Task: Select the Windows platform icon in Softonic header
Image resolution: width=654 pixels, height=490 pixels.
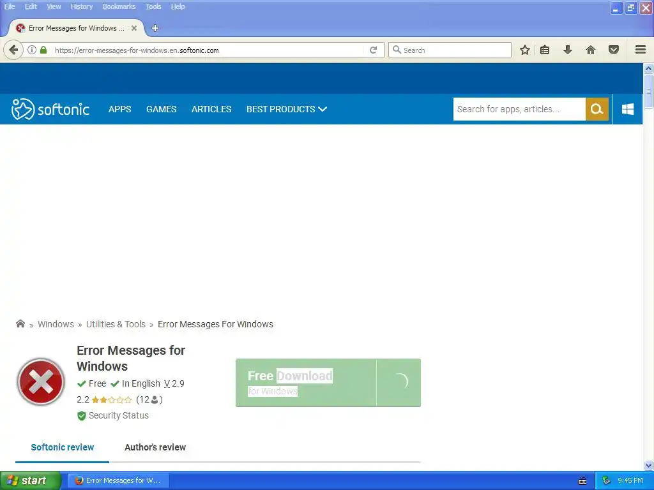Action: tap(628, 109)
